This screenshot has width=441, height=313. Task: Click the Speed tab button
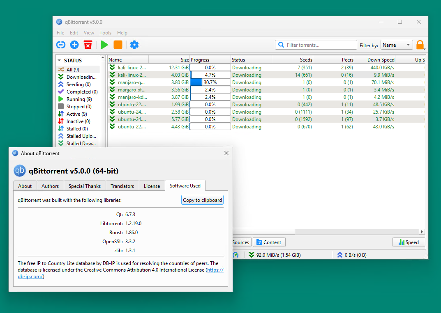pos(409,242)
